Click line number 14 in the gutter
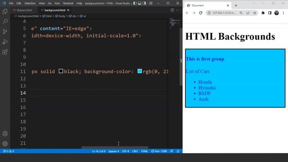The image size is (288, 162). [x=23, y=93]
